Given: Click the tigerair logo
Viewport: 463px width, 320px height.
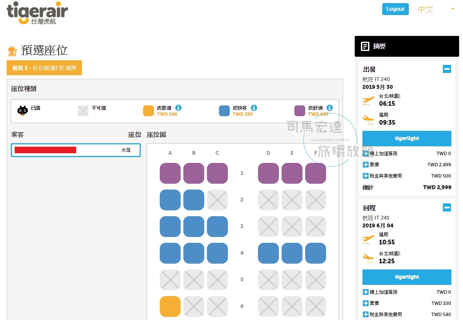Looking at the screenshot, I should click(x=37, y=13).
